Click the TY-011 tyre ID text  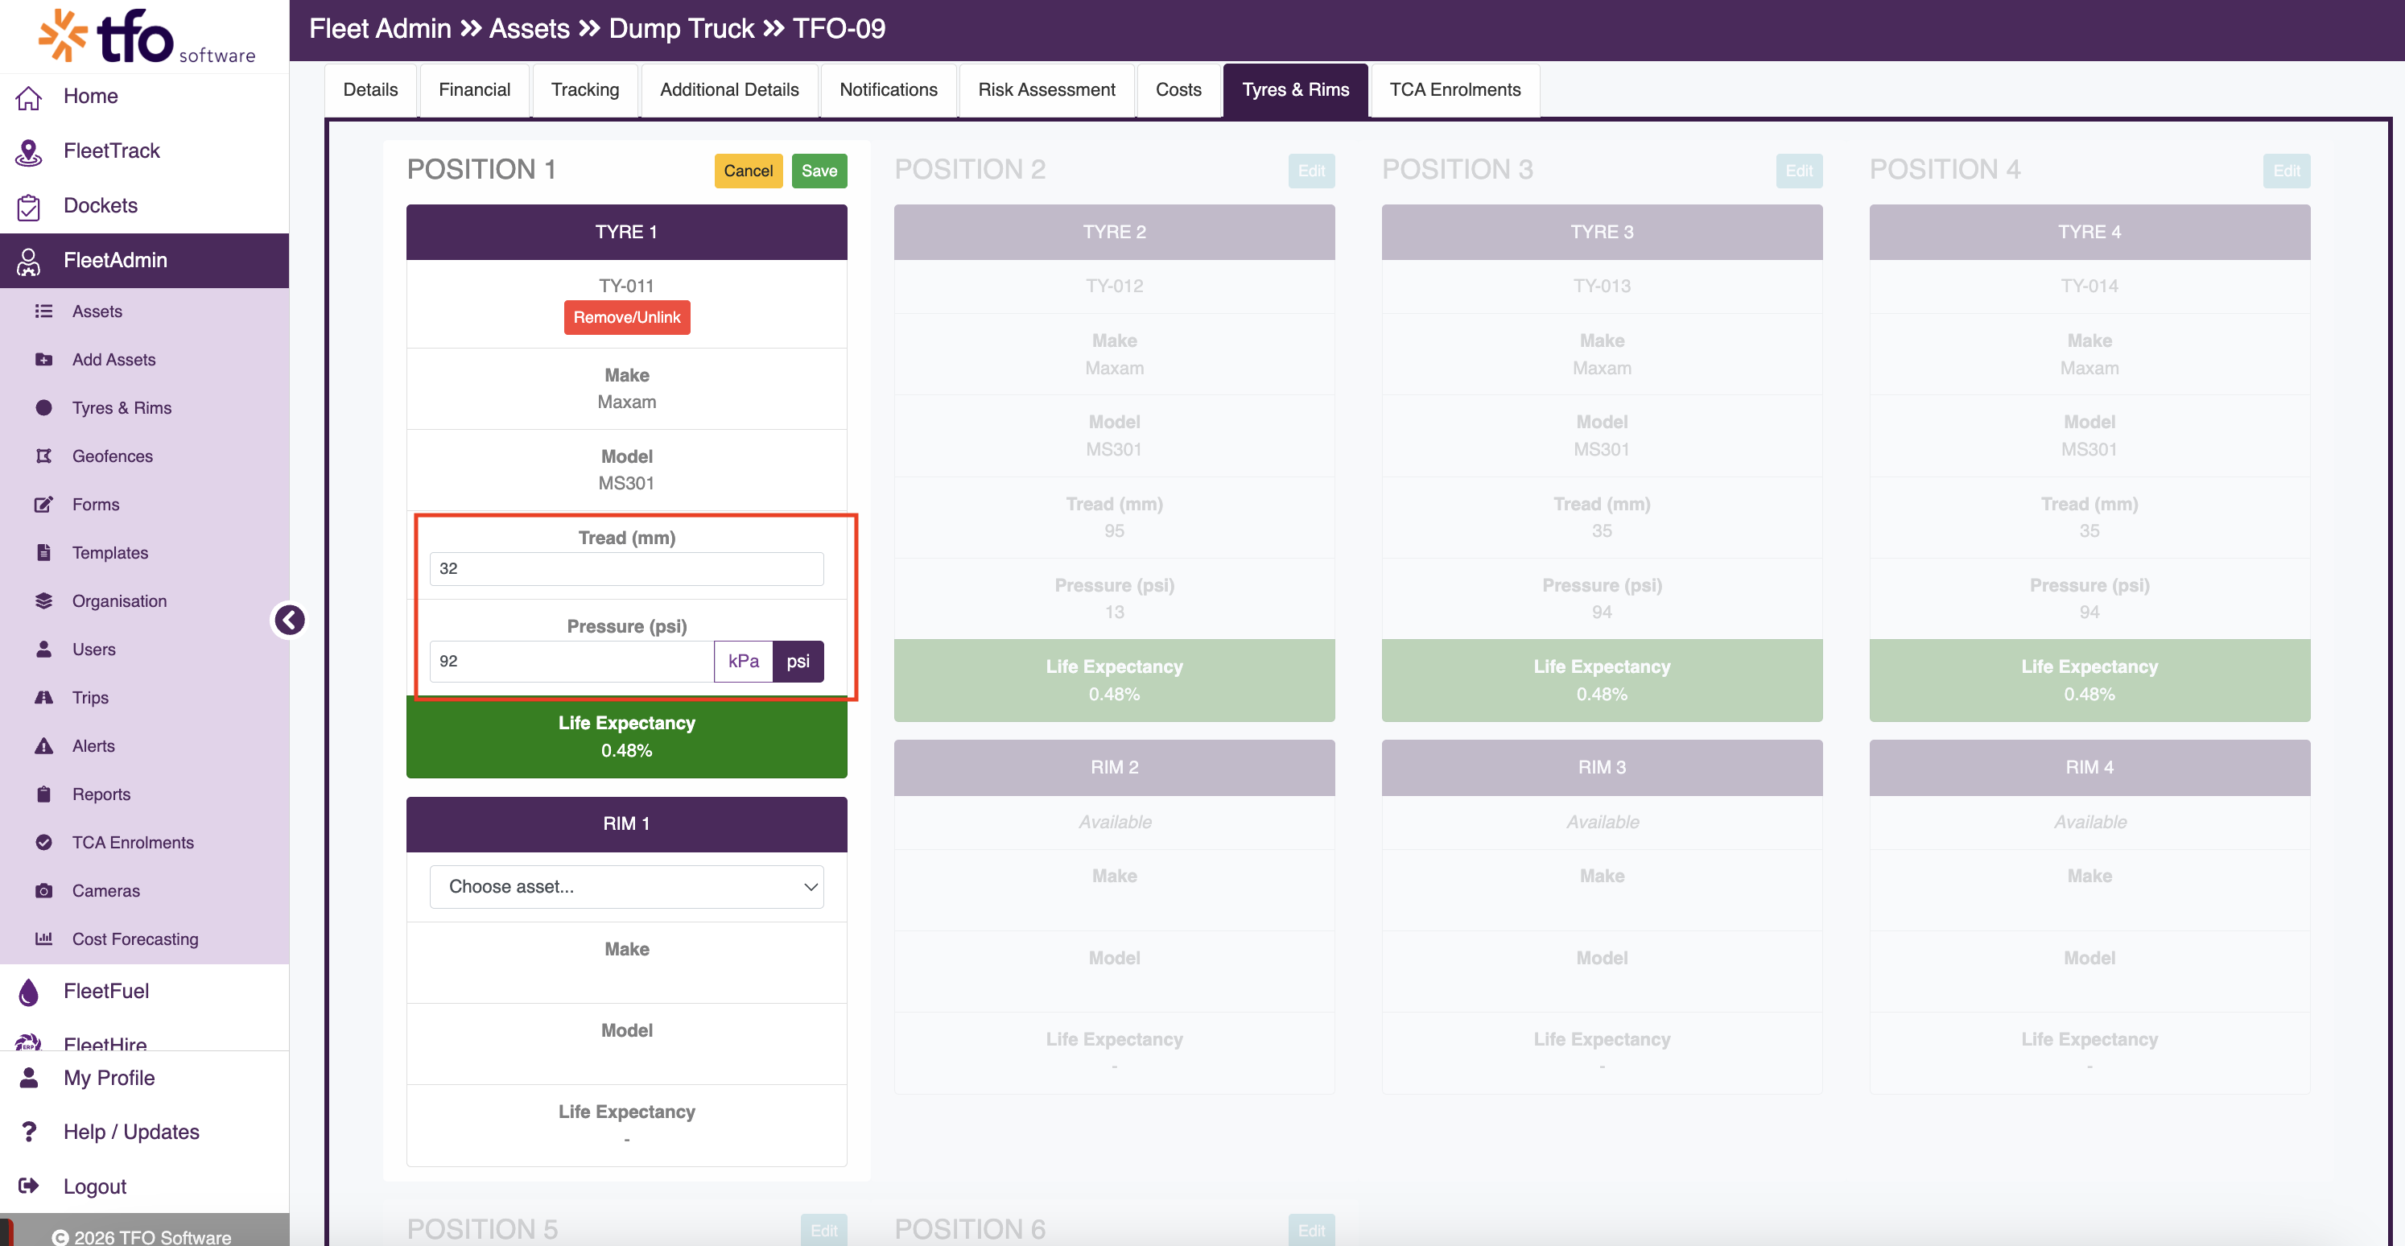click(626, 287)
